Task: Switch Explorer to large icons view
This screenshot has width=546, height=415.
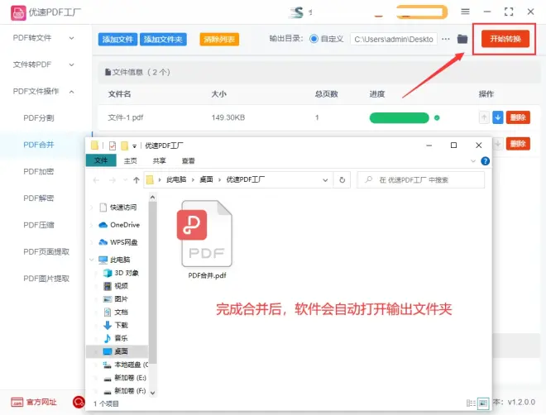Action: tap(483, 403)
